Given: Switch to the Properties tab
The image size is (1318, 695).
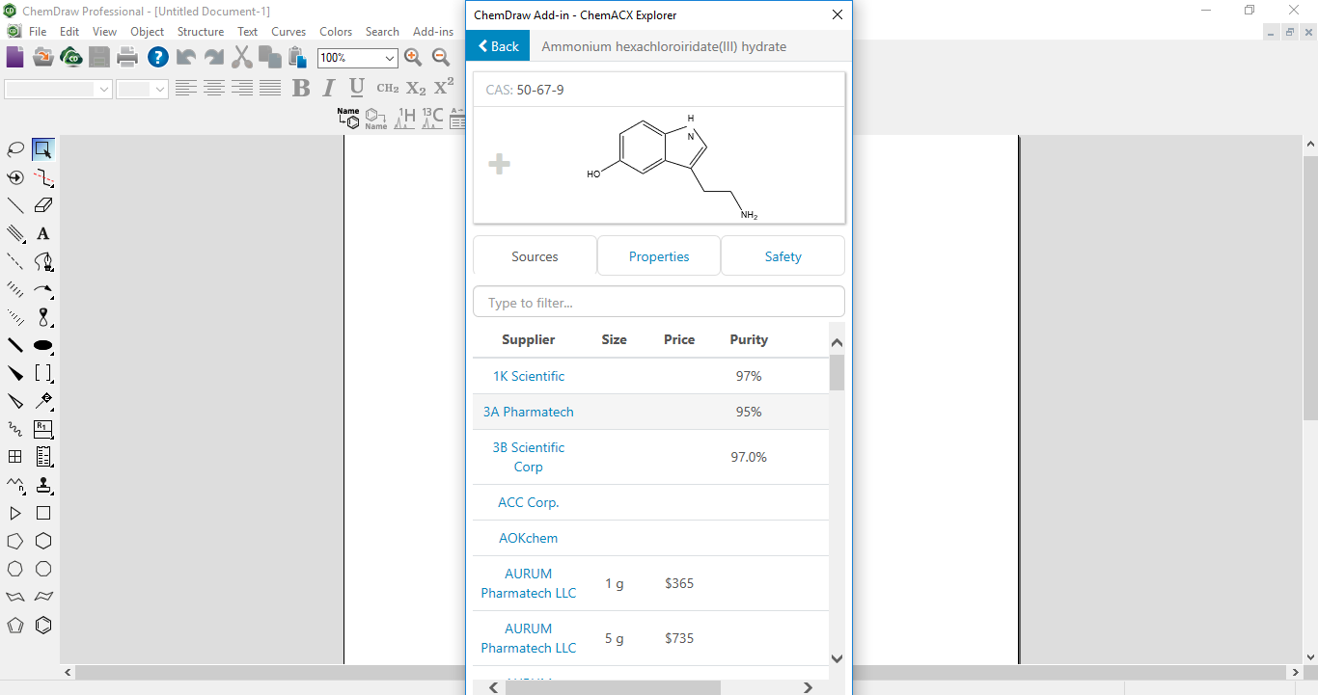Looking at the screenshot, I should tap(659, 256).
